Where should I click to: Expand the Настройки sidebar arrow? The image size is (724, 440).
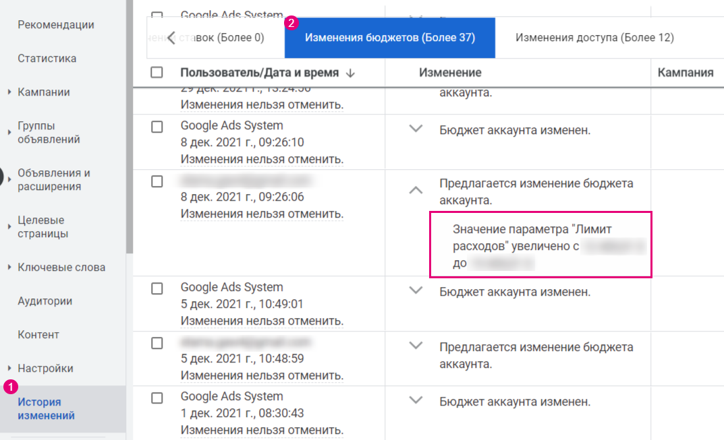[9, 369]
